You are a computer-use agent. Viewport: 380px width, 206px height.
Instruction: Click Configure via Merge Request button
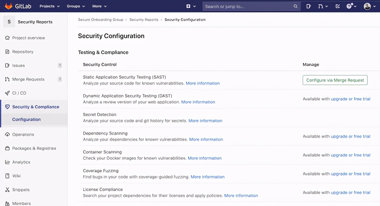coord(335,80)
